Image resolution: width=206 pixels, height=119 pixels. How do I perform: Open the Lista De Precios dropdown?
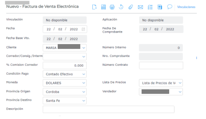pyautogui.click(x=180, y=83)
